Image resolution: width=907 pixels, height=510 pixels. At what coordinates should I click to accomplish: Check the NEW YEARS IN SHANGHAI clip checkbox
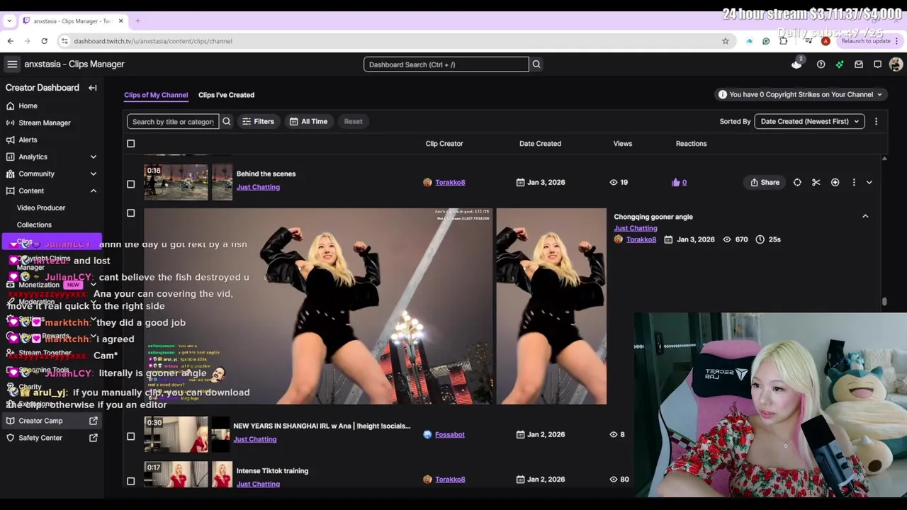130,436
